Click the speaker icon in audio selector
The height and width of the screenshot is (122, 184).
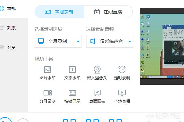(x=93, y=41)
